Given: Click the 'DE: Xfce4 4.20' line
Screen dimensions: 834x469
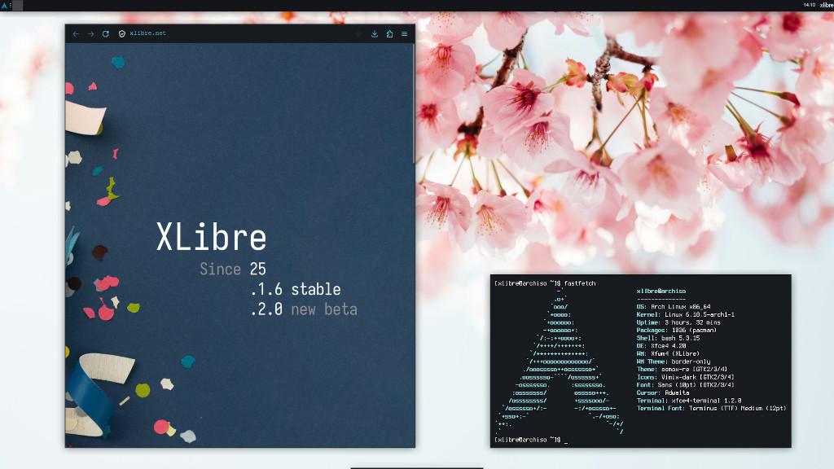Looking at the screenshot, I should pos(661,345).
